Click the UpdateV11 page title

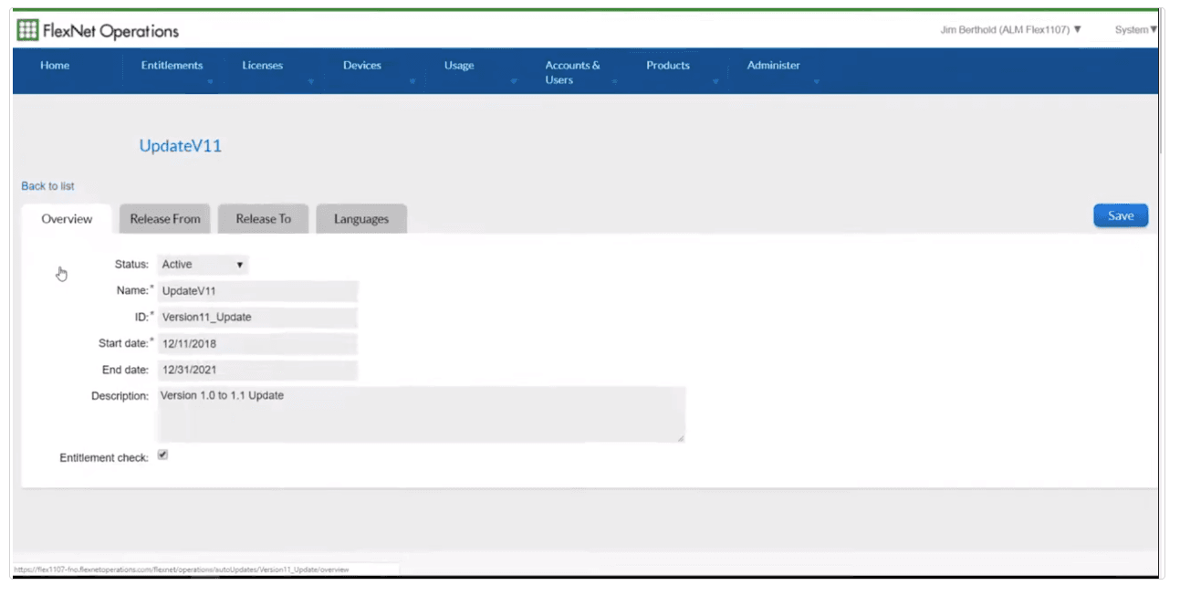[181, 146]
